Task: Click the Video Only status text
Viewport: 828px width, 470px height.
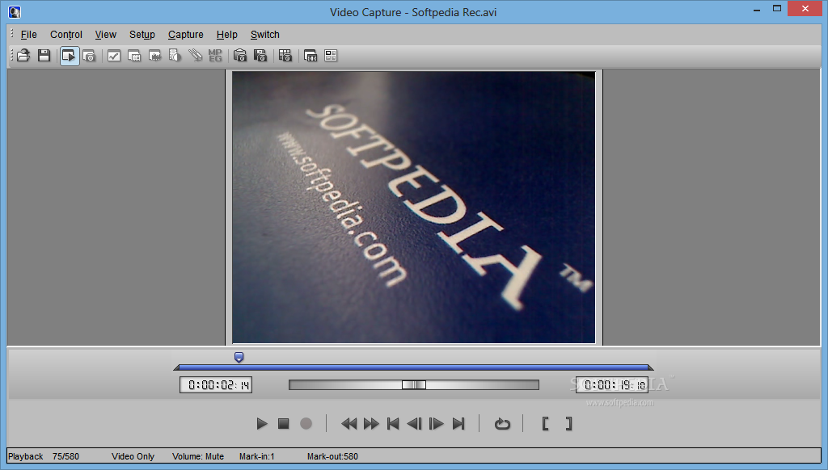Action: click(133, 456)
